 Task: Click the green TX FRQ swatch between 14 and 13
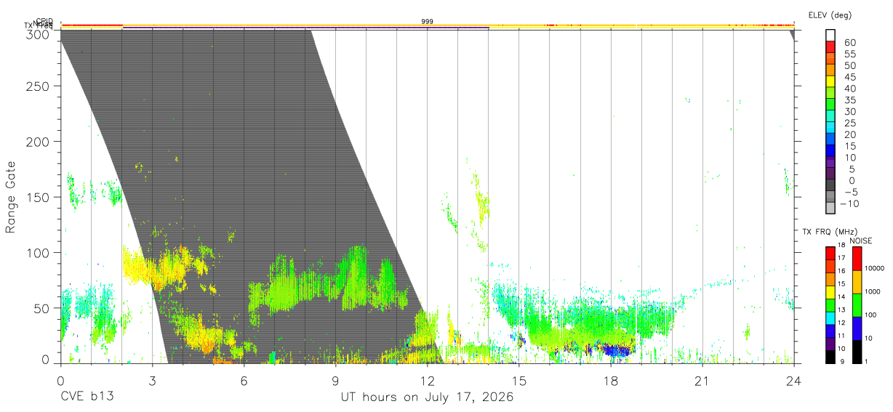point(830,305)
